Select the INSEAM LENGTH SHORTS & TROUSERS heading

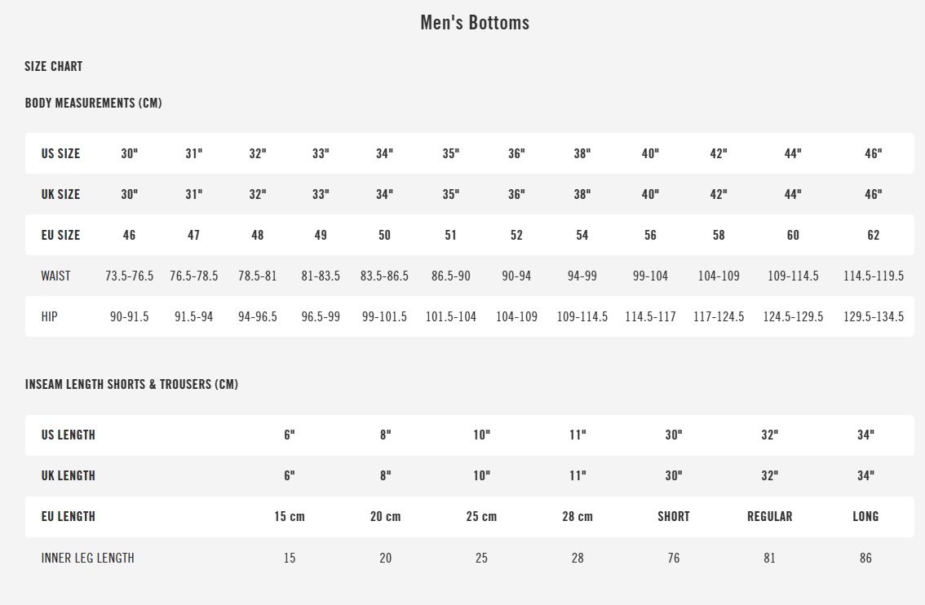point(132,384)
